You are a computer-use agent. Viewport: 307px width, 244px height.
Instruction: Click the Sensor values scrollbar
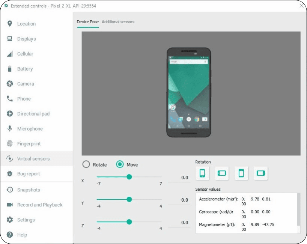[299, 209]
